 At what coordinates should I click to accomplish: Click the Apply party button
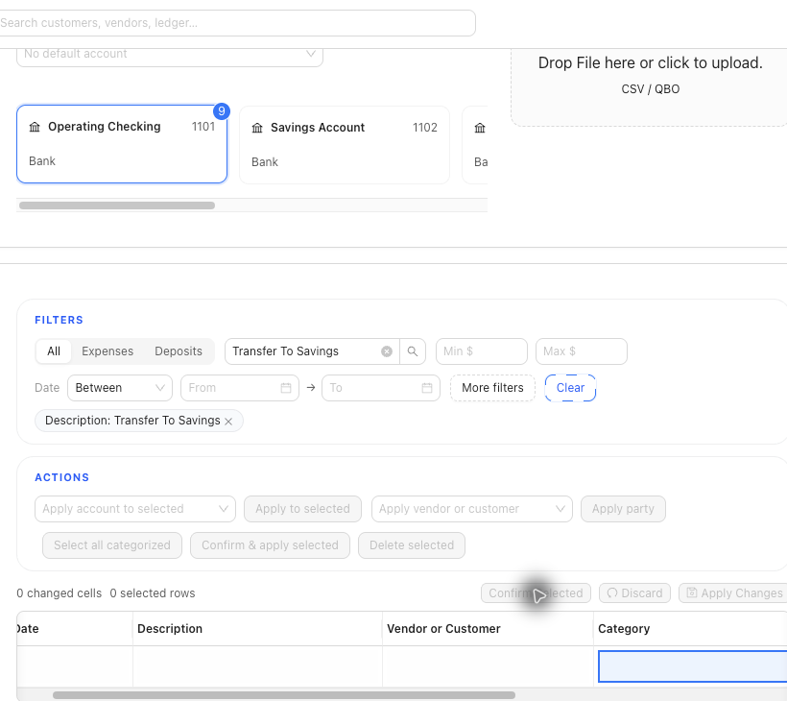point(623,509)
